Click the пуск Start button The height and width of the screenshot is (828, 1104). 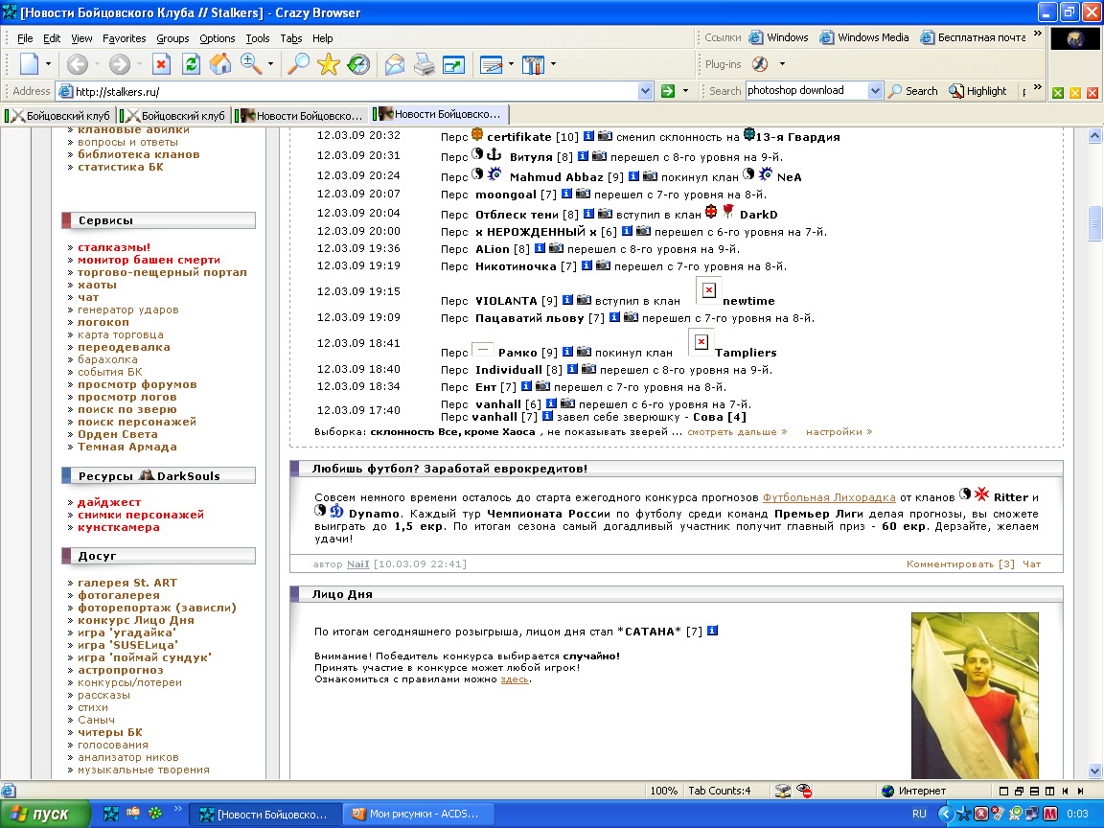point(45,814)
